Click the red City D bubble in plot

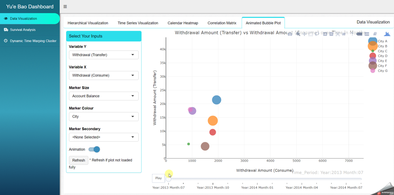(x=212, y=132)
